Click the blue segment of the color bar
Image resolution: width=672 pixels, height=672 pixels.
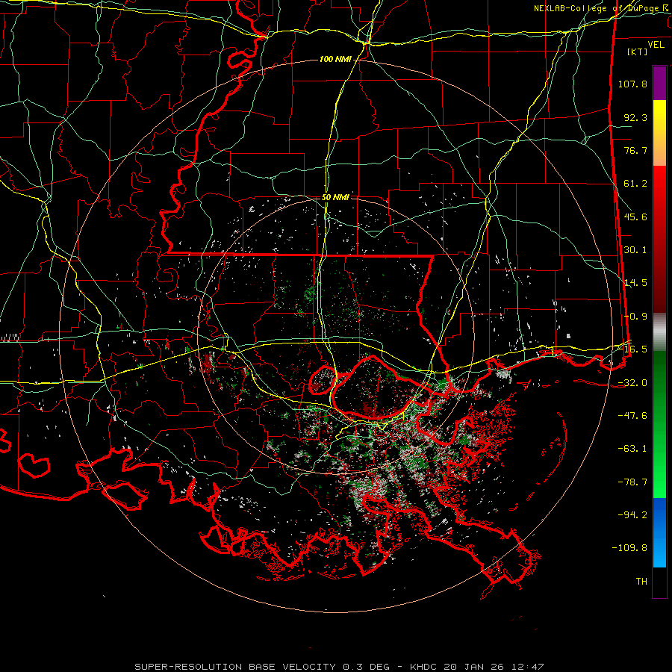pyautogui.click(x=659, y=532)
